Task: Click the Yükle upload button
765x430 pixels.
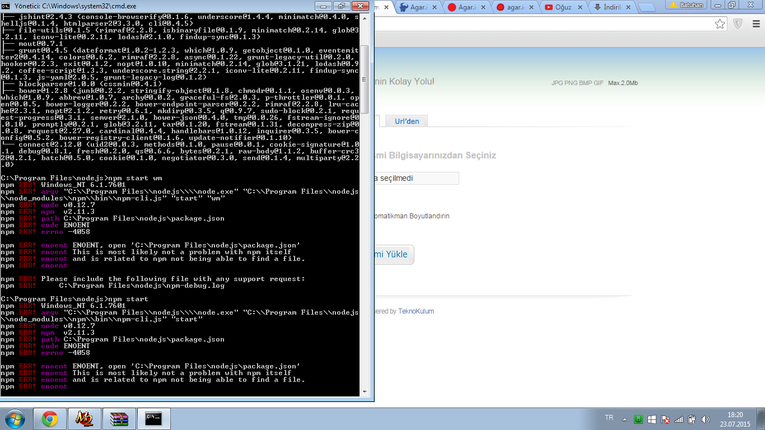Action: (x=394, y=255)
